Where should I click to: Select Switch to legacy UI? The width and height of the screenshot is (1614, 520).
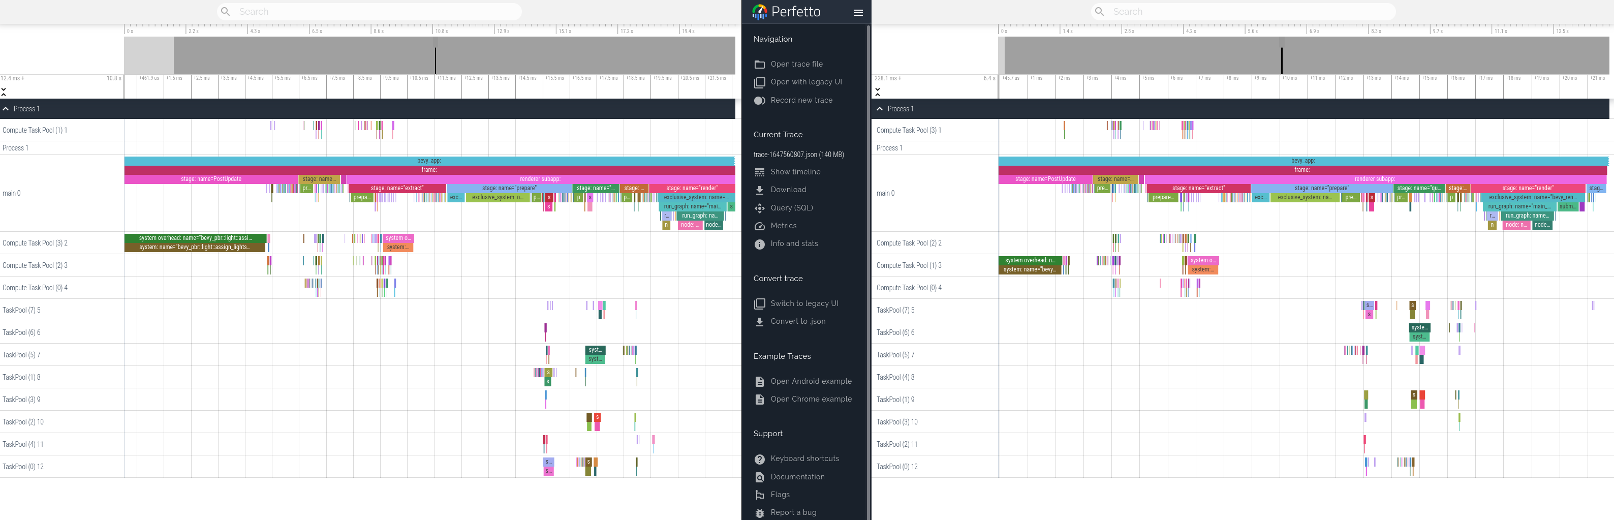[x=804, y=303]
